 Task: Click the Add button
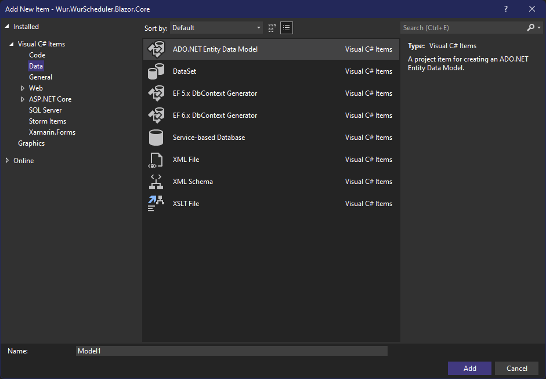470,368
